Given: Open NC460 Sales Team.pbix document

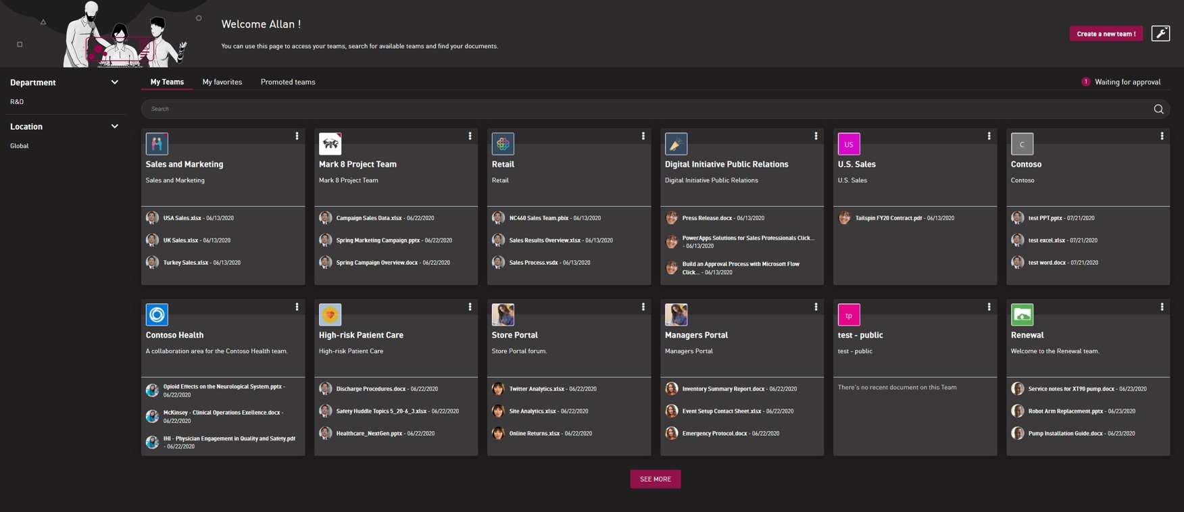Looking at the screenshot, I should 539,218.
